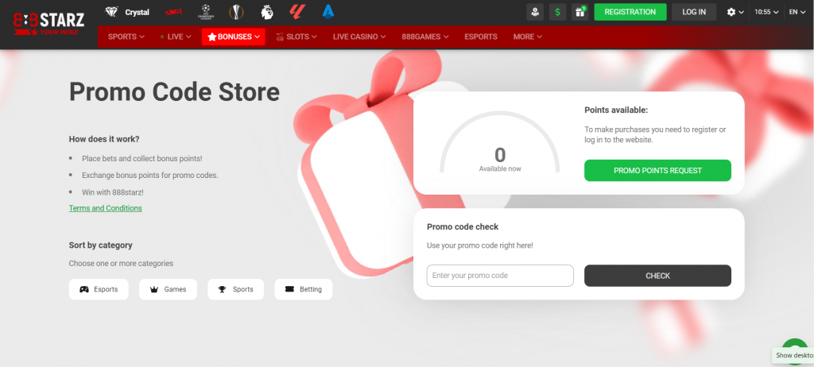The image size is (814, 367).
Task: Open the Premier League lion icon
Action: point(267,12)
